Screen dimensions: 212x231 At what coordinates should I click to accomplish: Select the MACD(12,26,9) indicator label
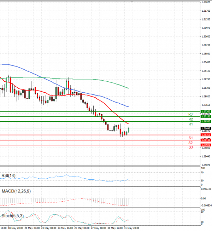(x=16, y=191)
